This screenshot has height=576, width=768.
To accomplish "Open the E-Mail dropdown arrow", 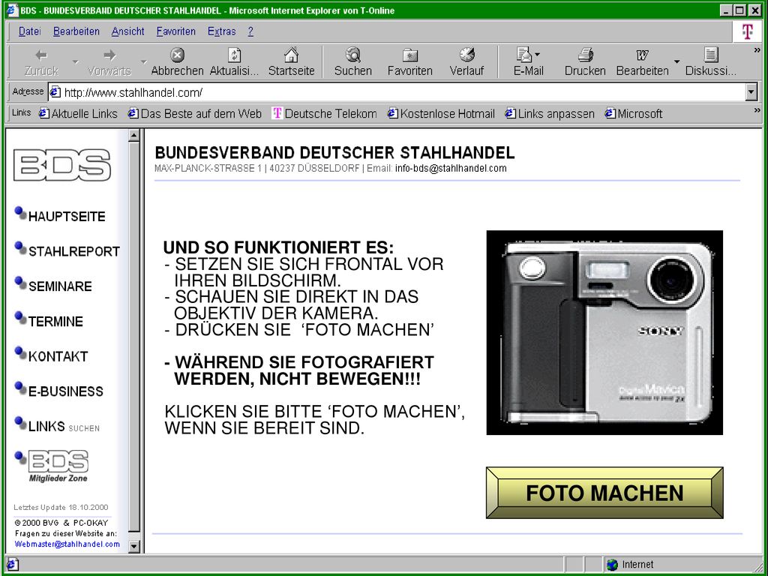I will 537,54.
